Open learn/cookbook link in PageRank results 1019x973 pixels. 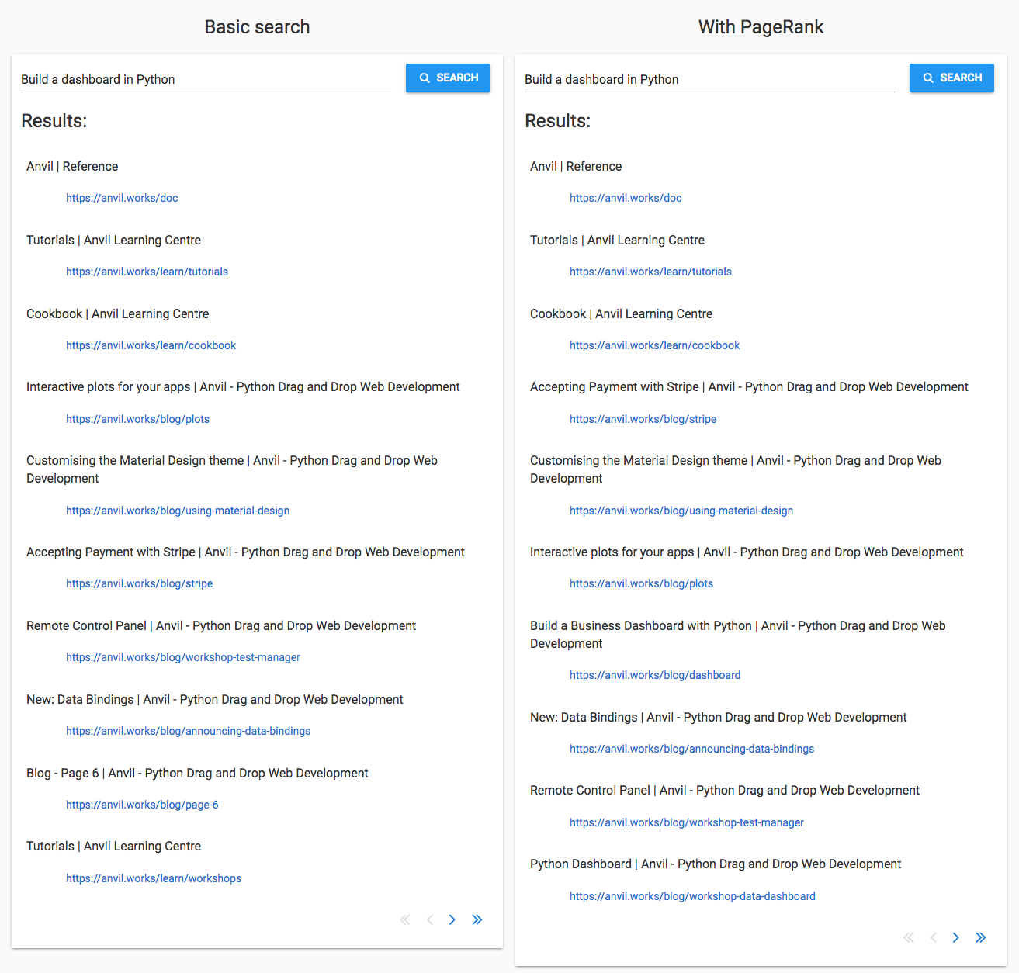(654, 345)
